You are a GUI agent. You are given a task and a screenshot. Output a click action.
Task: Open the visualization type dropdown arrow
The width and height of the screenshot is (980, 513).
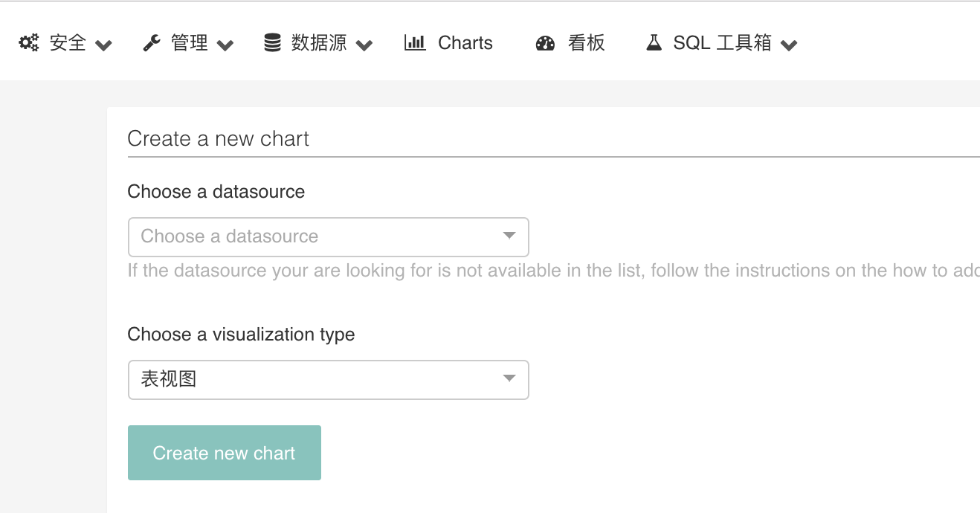509,379
